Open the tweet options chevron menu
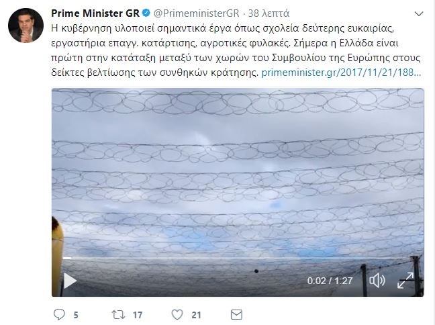 [419, 13]
